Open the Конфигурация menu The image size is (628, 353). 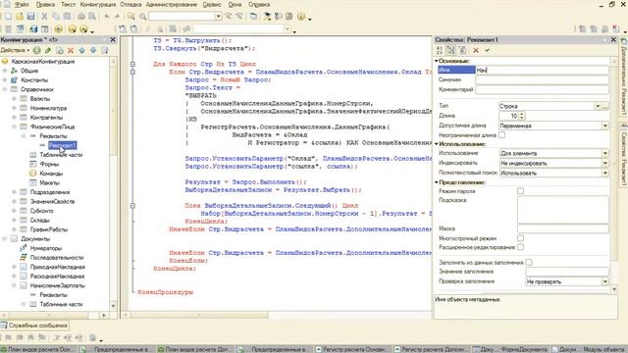(98, 4)
